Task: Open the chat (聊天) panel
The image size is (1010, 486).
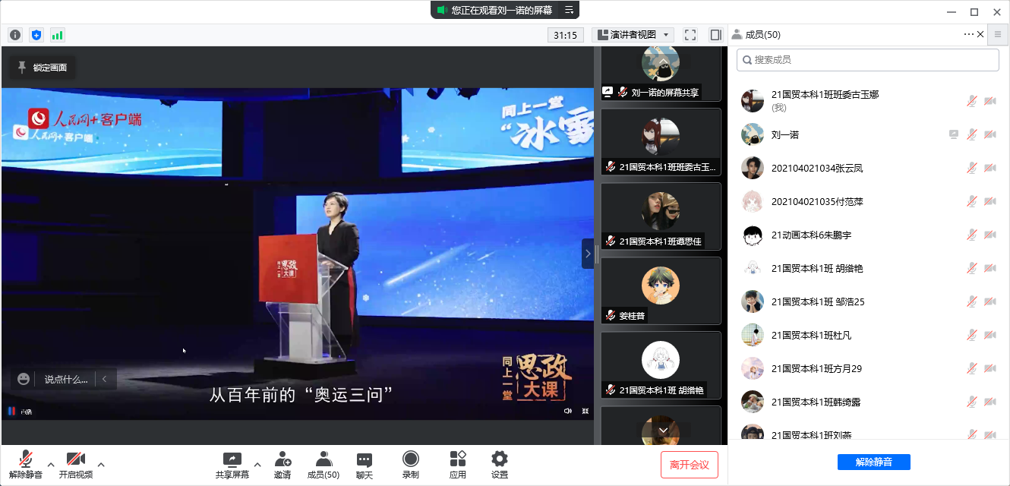Action: [364, 465]
